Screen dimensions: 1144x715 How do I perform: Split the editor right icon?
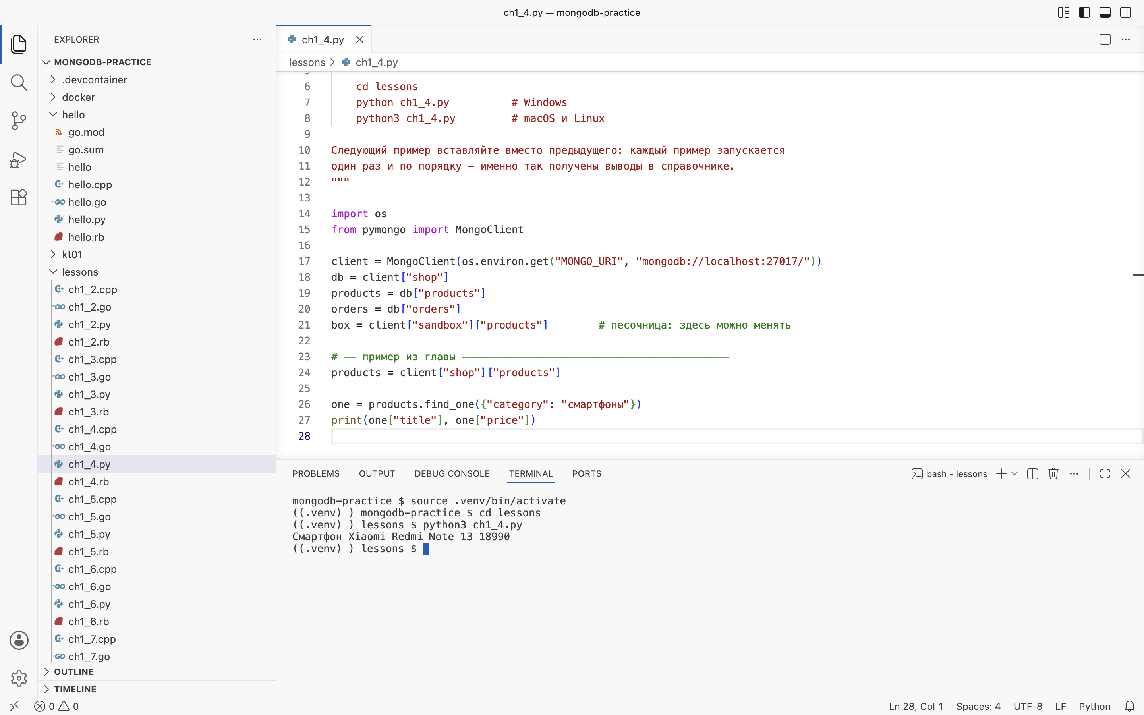(x=1105, y=39)
